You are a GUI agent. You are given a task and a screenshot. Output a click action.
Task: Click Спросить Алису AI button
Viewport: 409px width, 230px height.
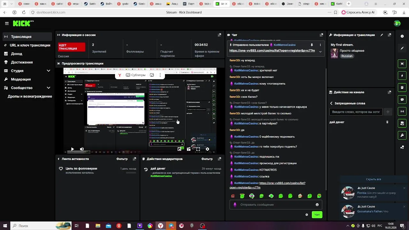click(358, 12)
